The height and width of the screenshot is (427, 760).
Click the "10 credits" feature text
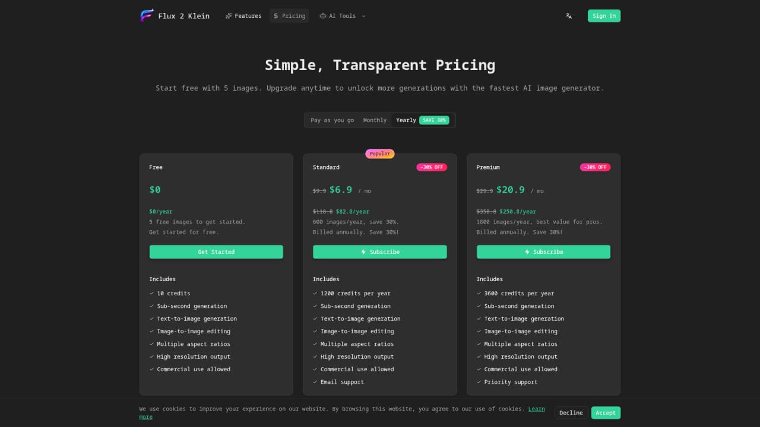[173, 294]
